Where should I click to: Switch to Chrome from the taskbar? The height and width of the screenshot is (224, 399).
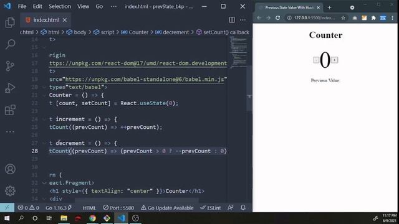point(92,218)
